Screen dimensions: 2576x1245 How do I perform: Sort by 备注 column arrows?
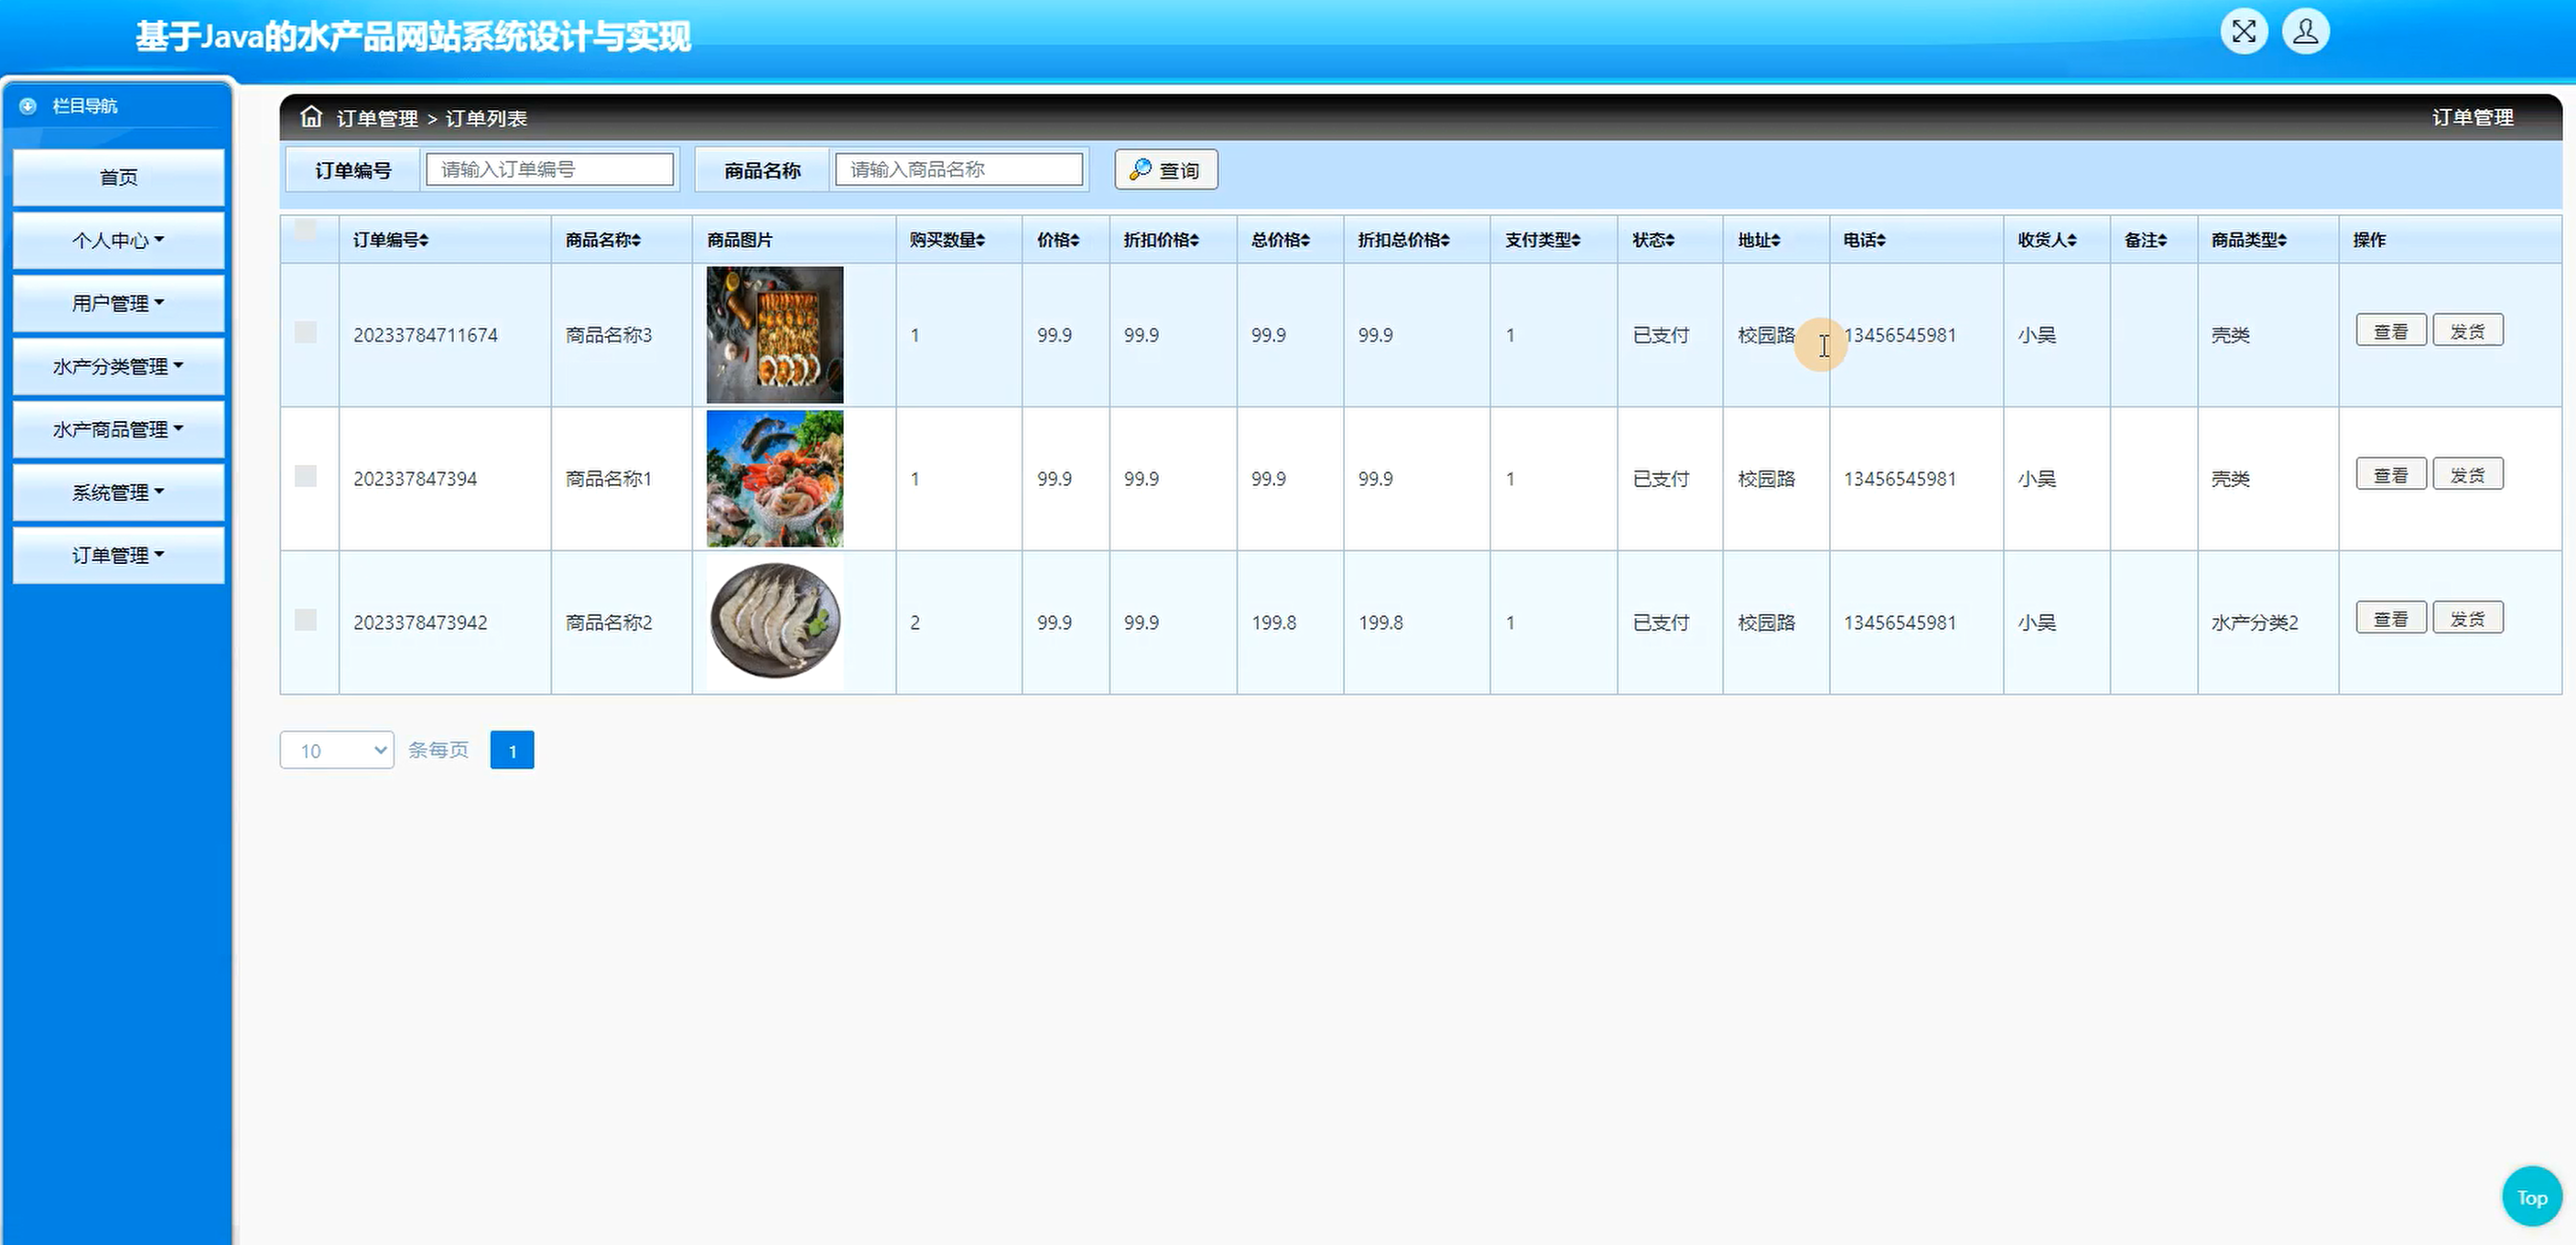click(2162, 240)
